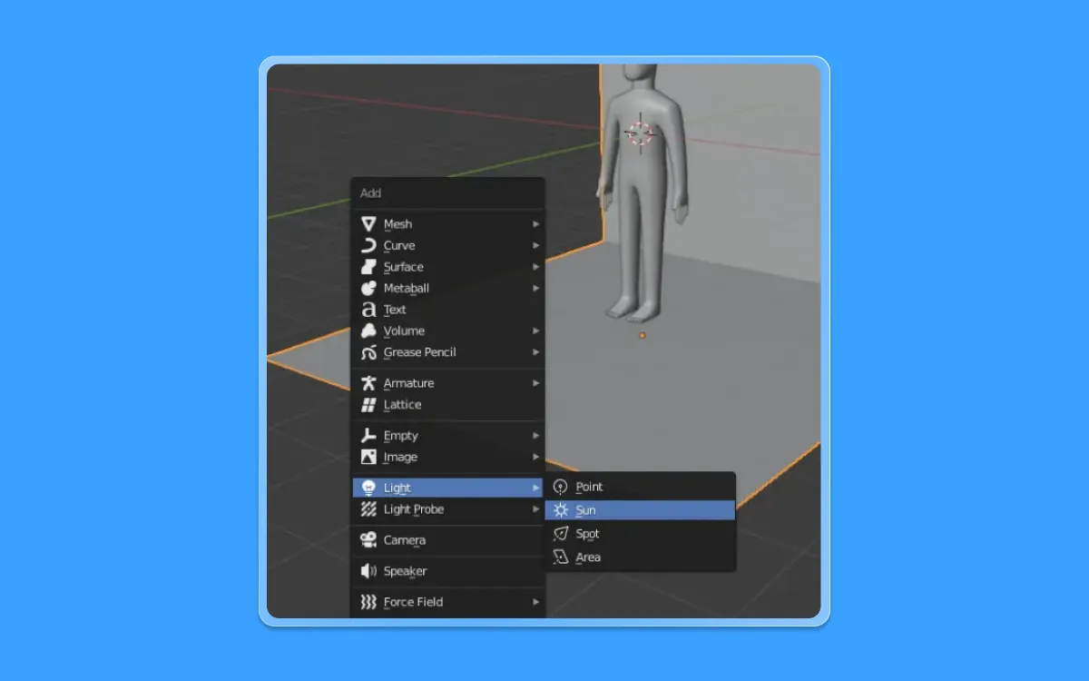Expand the Metaball submenu arrow
Viewport: 1089px width, 681px height.
535,288
